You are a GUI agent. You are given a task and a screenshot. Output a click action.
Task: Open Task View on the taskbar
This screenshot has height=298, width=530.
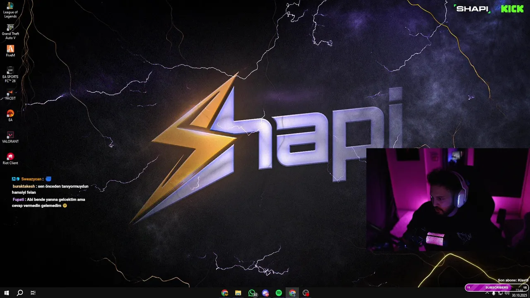tap(33, 293)
